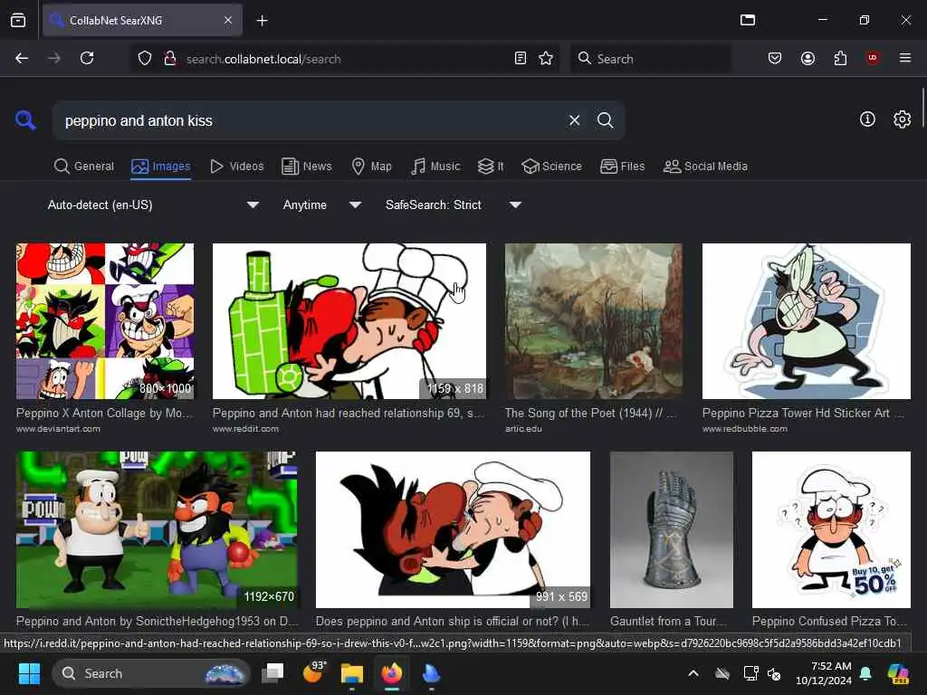Image resolution: width=927 pixels, height=695 pixels.
Task: Reload the current page
Action: (87, 58)
